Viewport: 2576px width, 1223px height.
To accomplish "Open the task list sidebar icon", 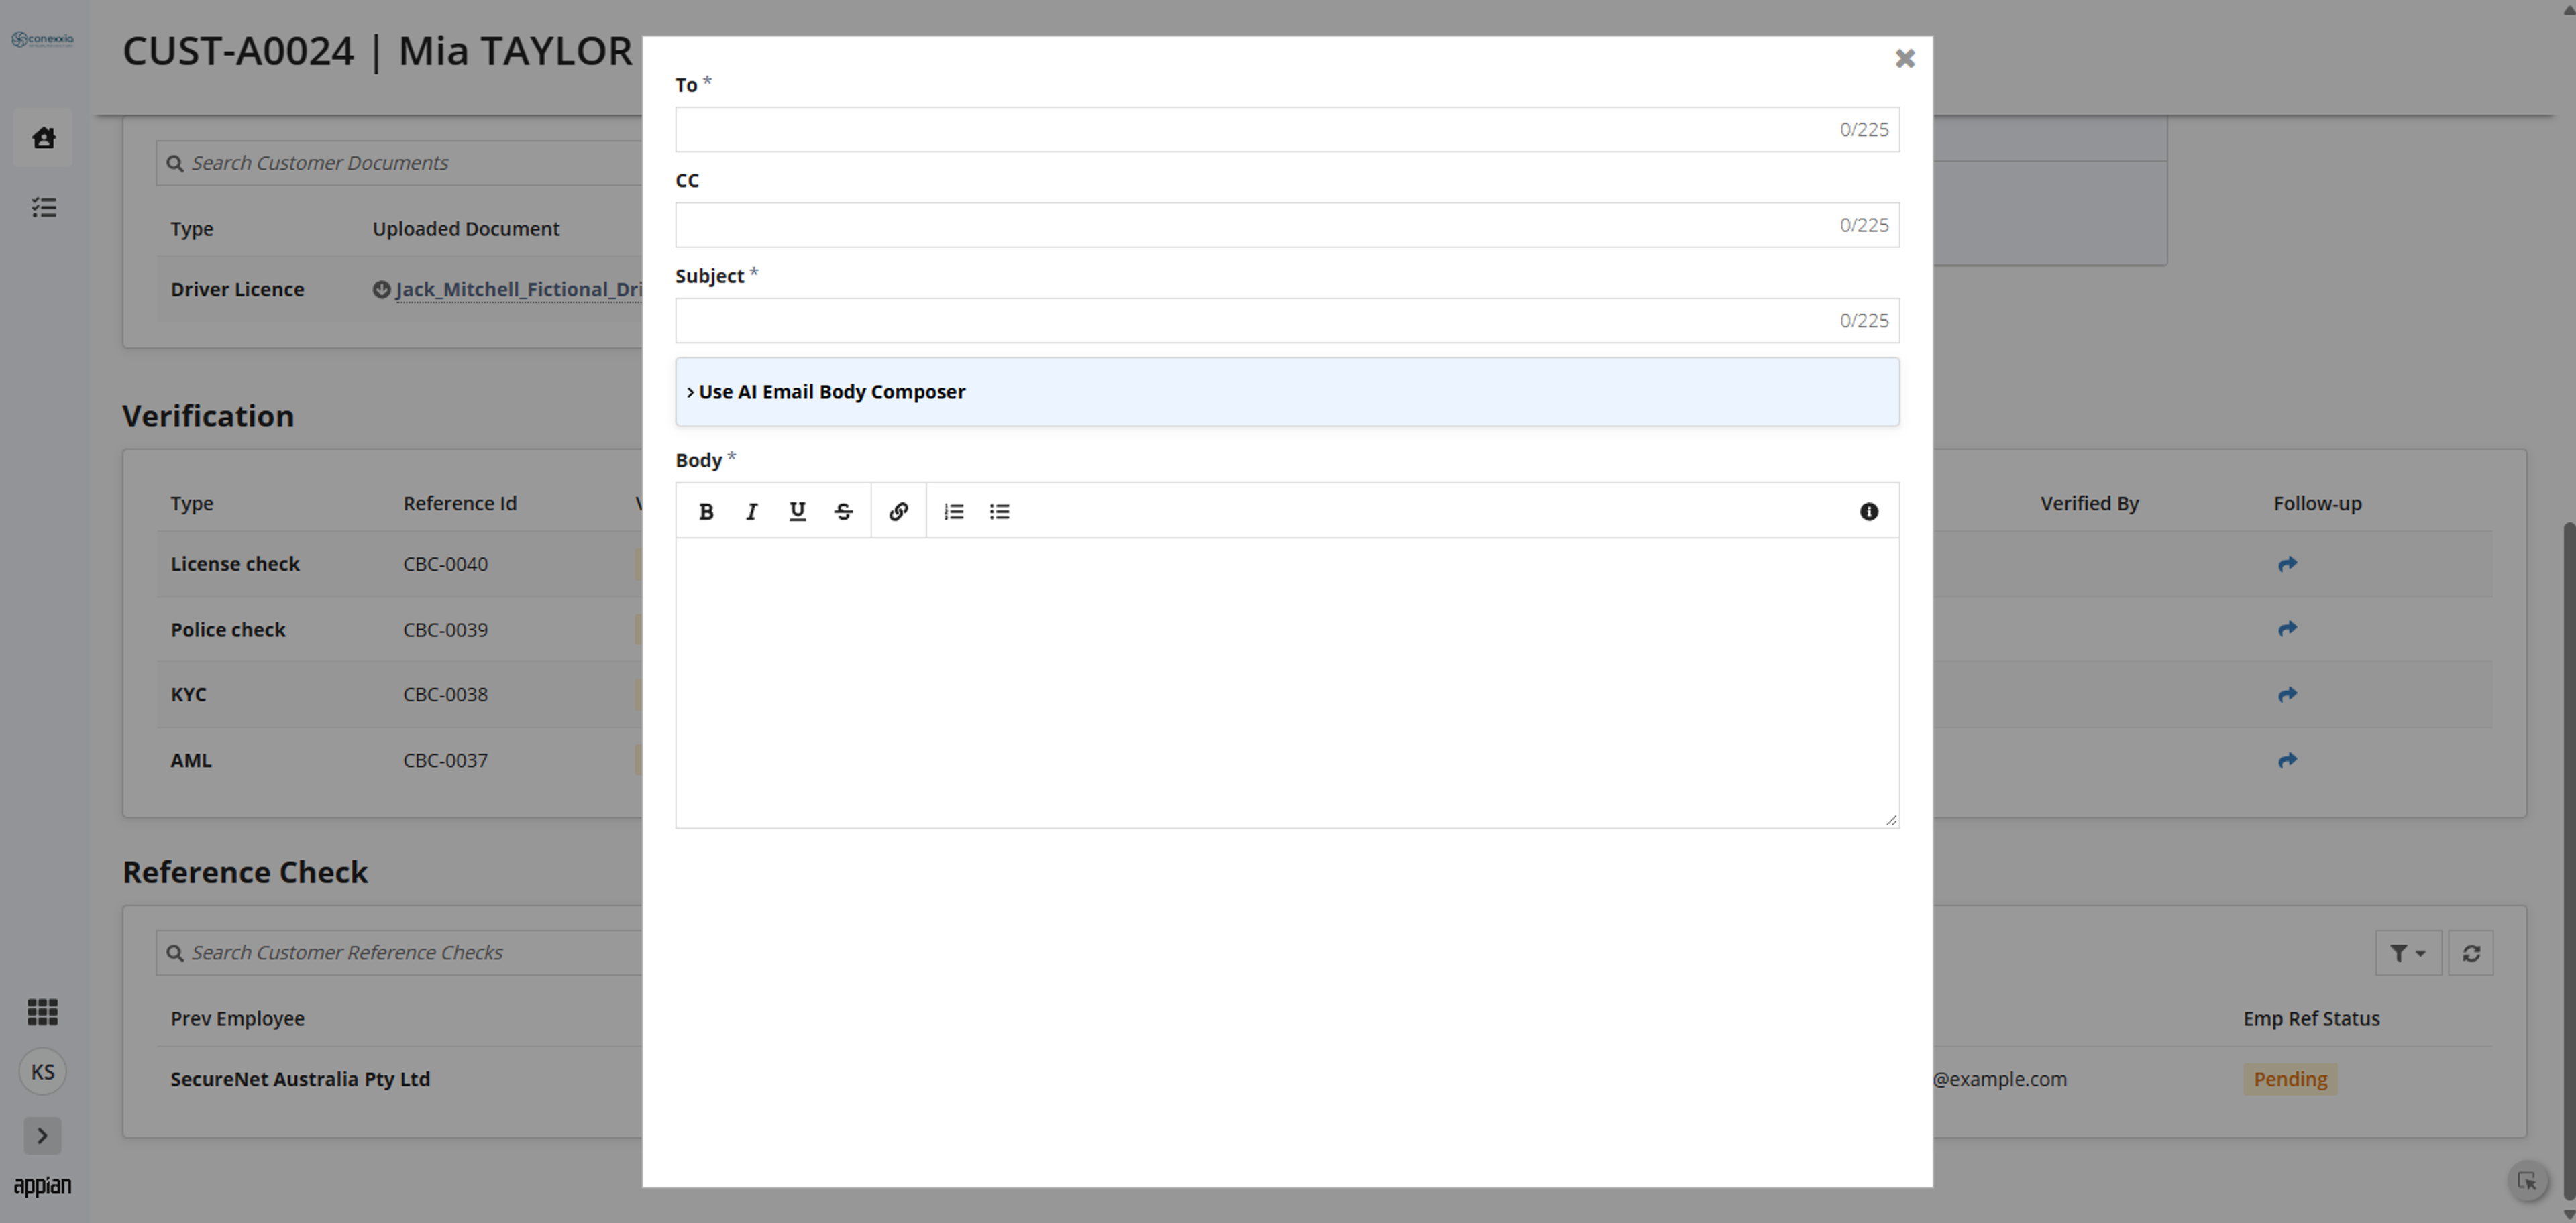I will (x=43, y=208).
